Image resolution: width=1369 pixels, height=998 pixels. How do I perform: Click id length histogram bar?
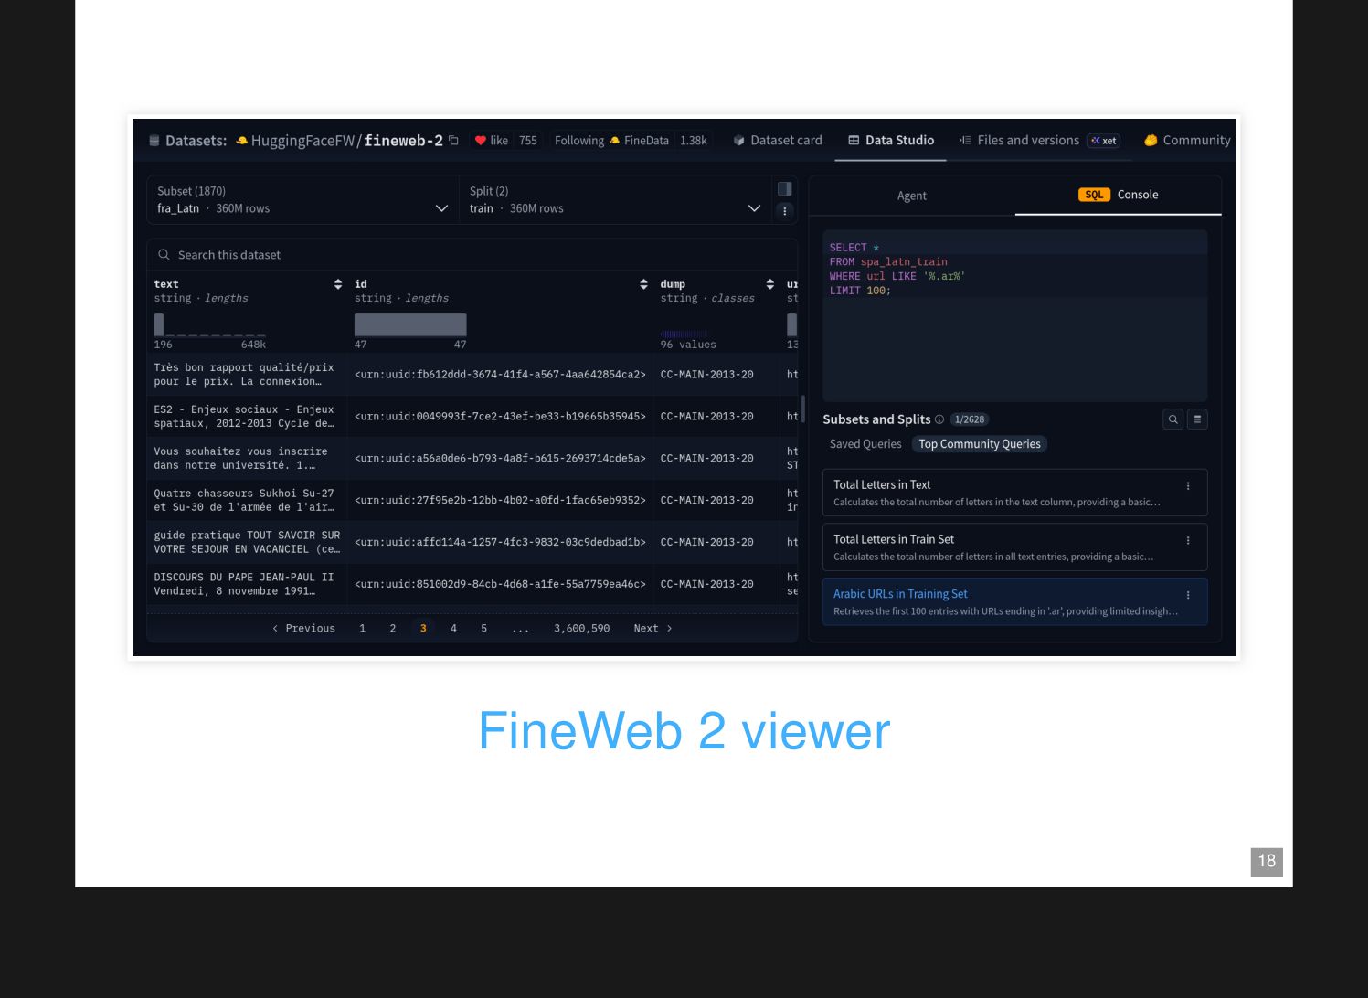point(410,324)
